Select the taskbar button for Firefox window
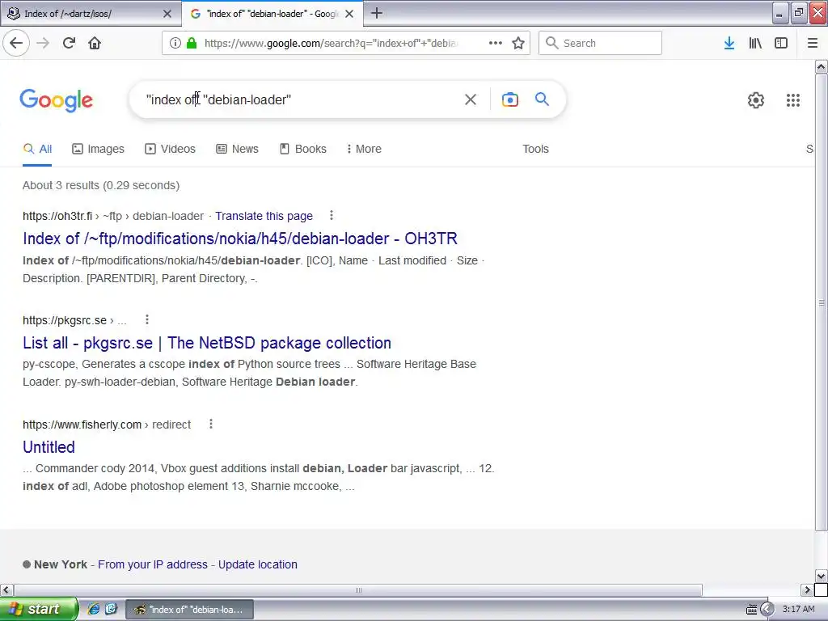Image resolution: width=828 pixels, height=621 pixels. tap(189, 610)
